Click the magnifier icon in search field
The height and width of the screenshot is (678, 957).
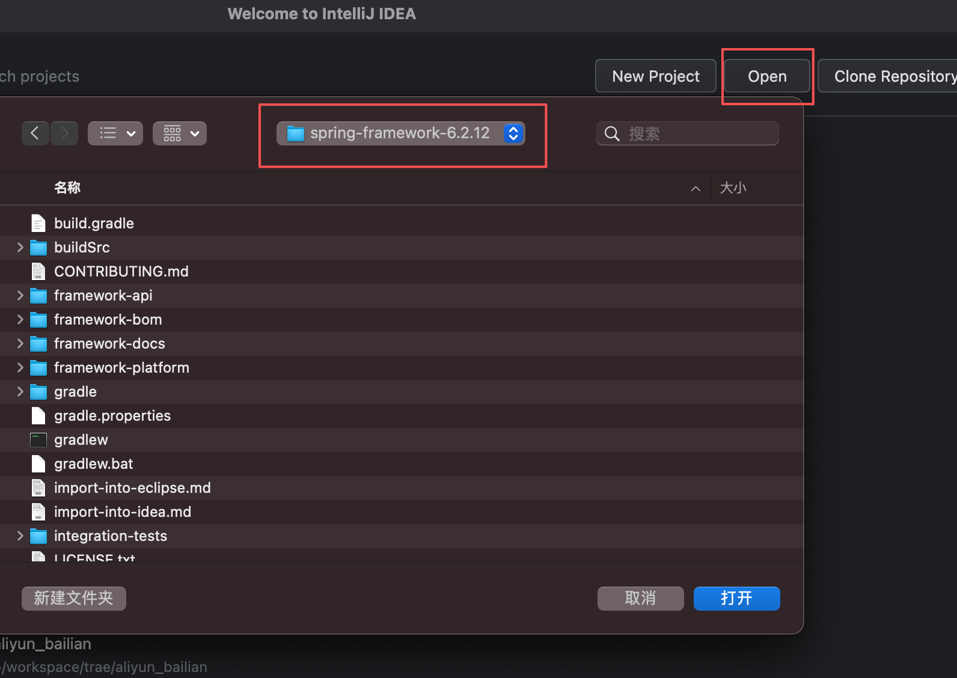(612, 133)
